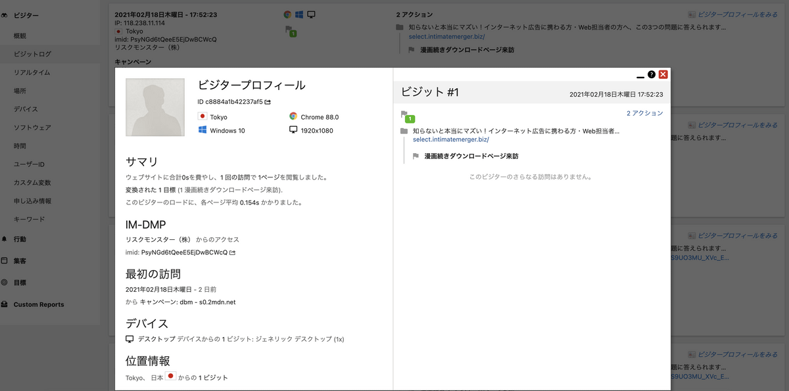The image size is (789, 391).
Task: Click the Chrome 88.0 browser icon in profile
Action: [293, 116]
